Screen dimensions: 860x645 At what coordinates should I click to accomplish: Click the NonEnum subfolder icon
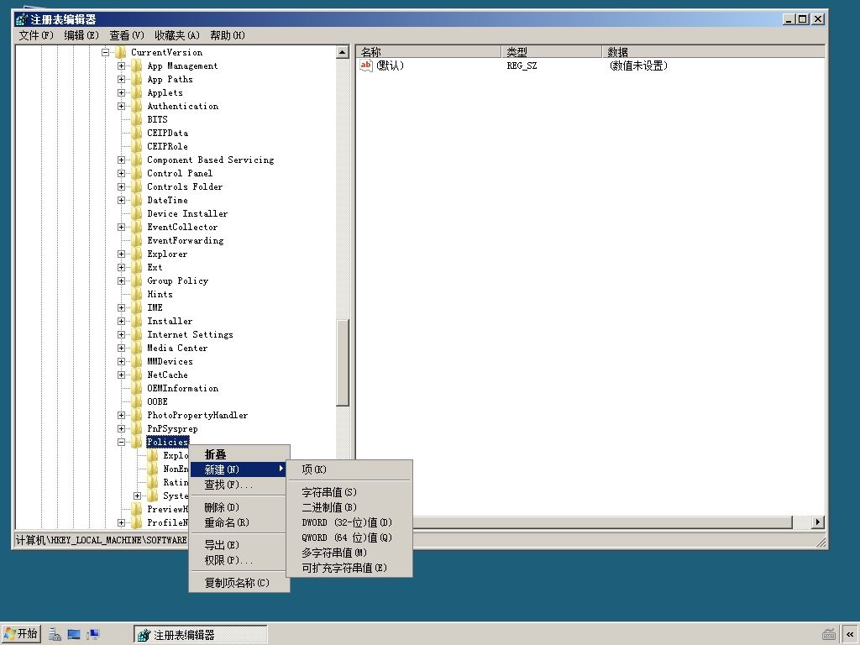point(153,469)
